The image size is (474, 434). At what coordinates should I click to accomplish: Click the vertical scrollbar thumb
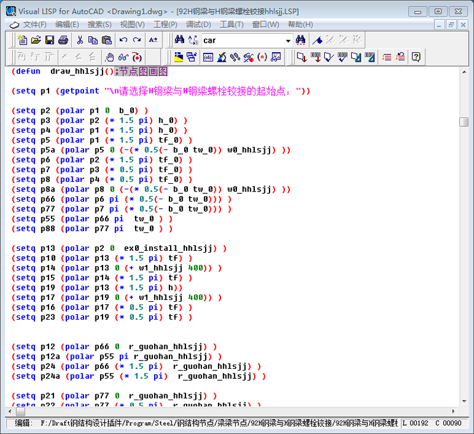[x=464, y=122]
